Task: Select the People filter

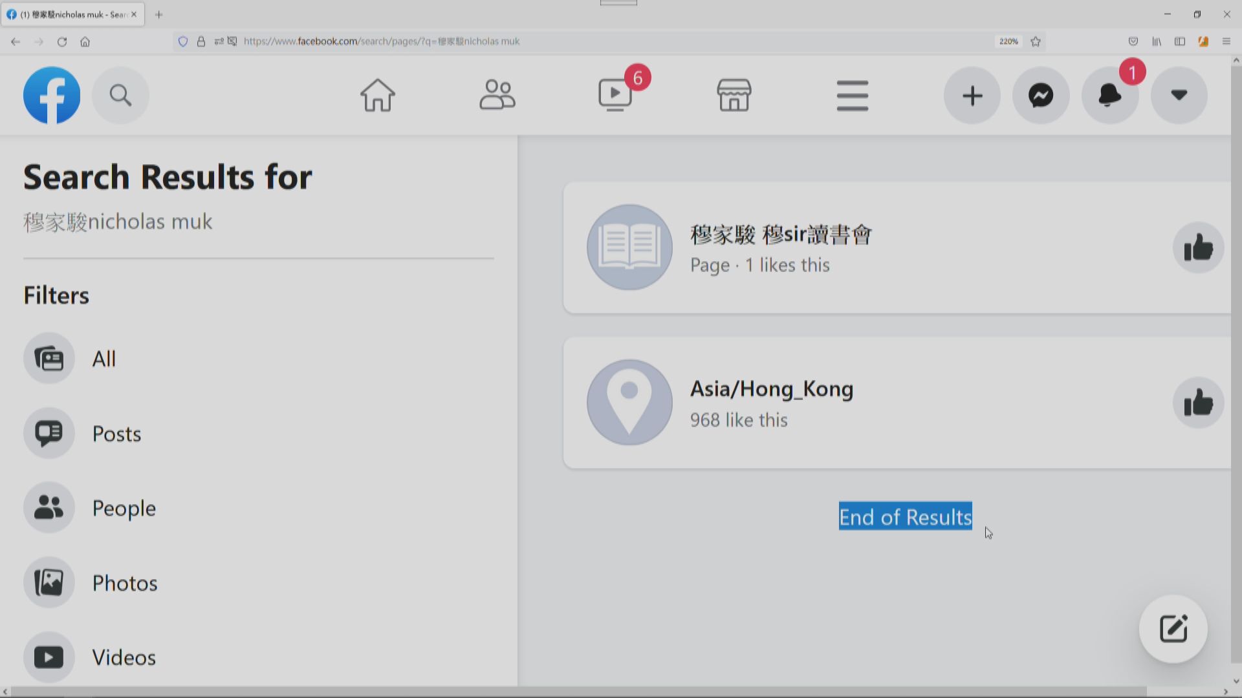Action: click(124, 508)
